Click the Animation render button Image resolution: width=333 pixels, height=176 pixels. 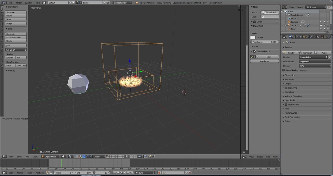click(306, 53)
